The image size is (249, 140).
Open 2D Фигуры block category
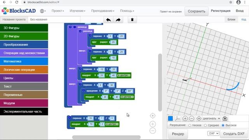point(24,36)
